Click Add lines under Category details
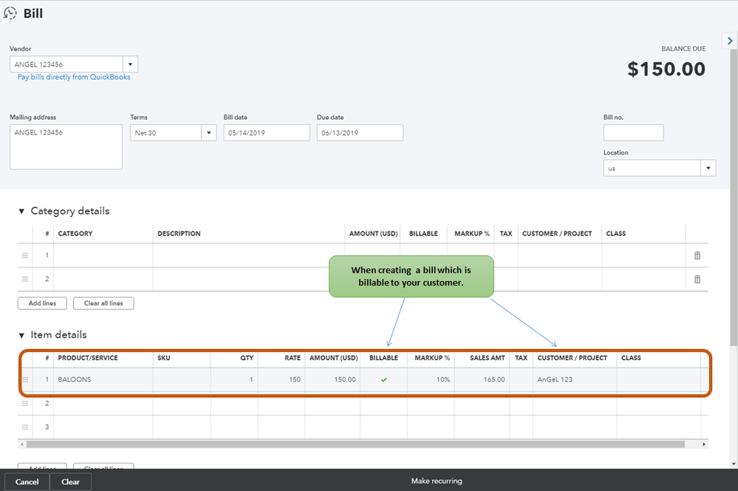The height and width of the screenshot is (491, 738). coord(42,303)
